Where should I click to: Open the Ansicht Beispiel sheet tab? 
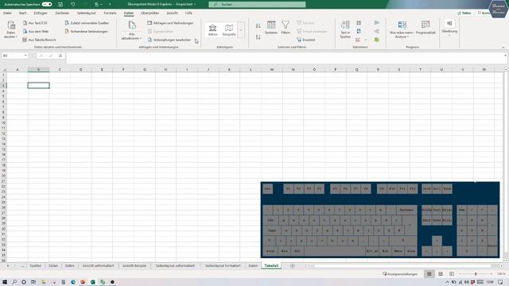(134, 265)
